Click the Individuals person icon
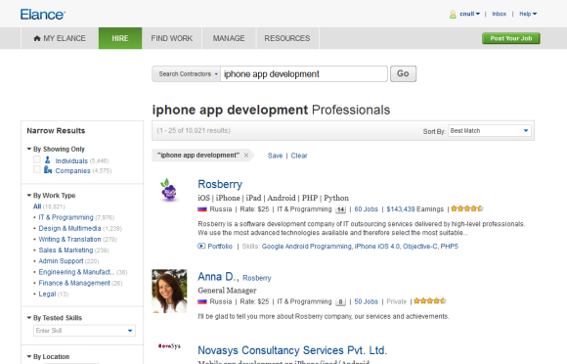This screenshot has width=567, height=364. point(47,159)
